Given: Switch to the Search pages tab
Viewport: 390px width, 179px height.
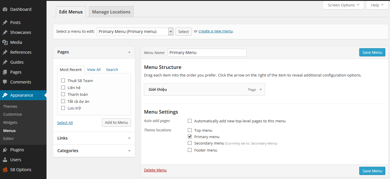Looking at the screenshot, I should (112, 69).
